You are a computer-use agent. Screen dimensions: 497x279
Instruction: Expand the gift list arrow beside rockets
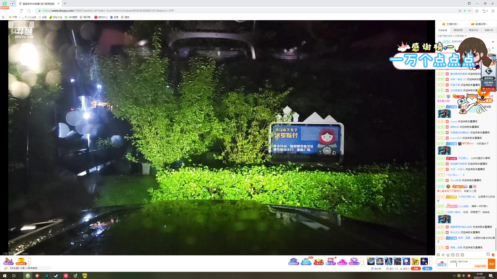(x=431, y=261)
